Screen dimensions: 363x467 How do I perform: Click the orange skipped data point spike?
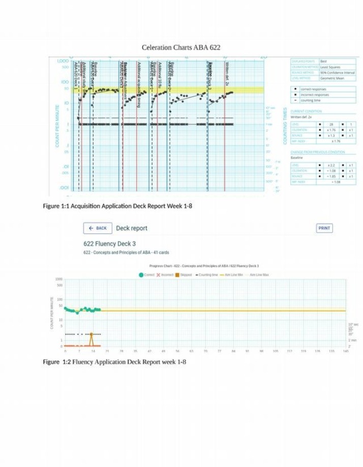(x=91, y=334)
